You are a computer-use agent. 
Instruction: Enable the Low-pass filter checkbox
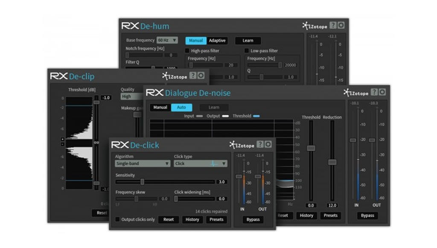click(x=247, y=51)
